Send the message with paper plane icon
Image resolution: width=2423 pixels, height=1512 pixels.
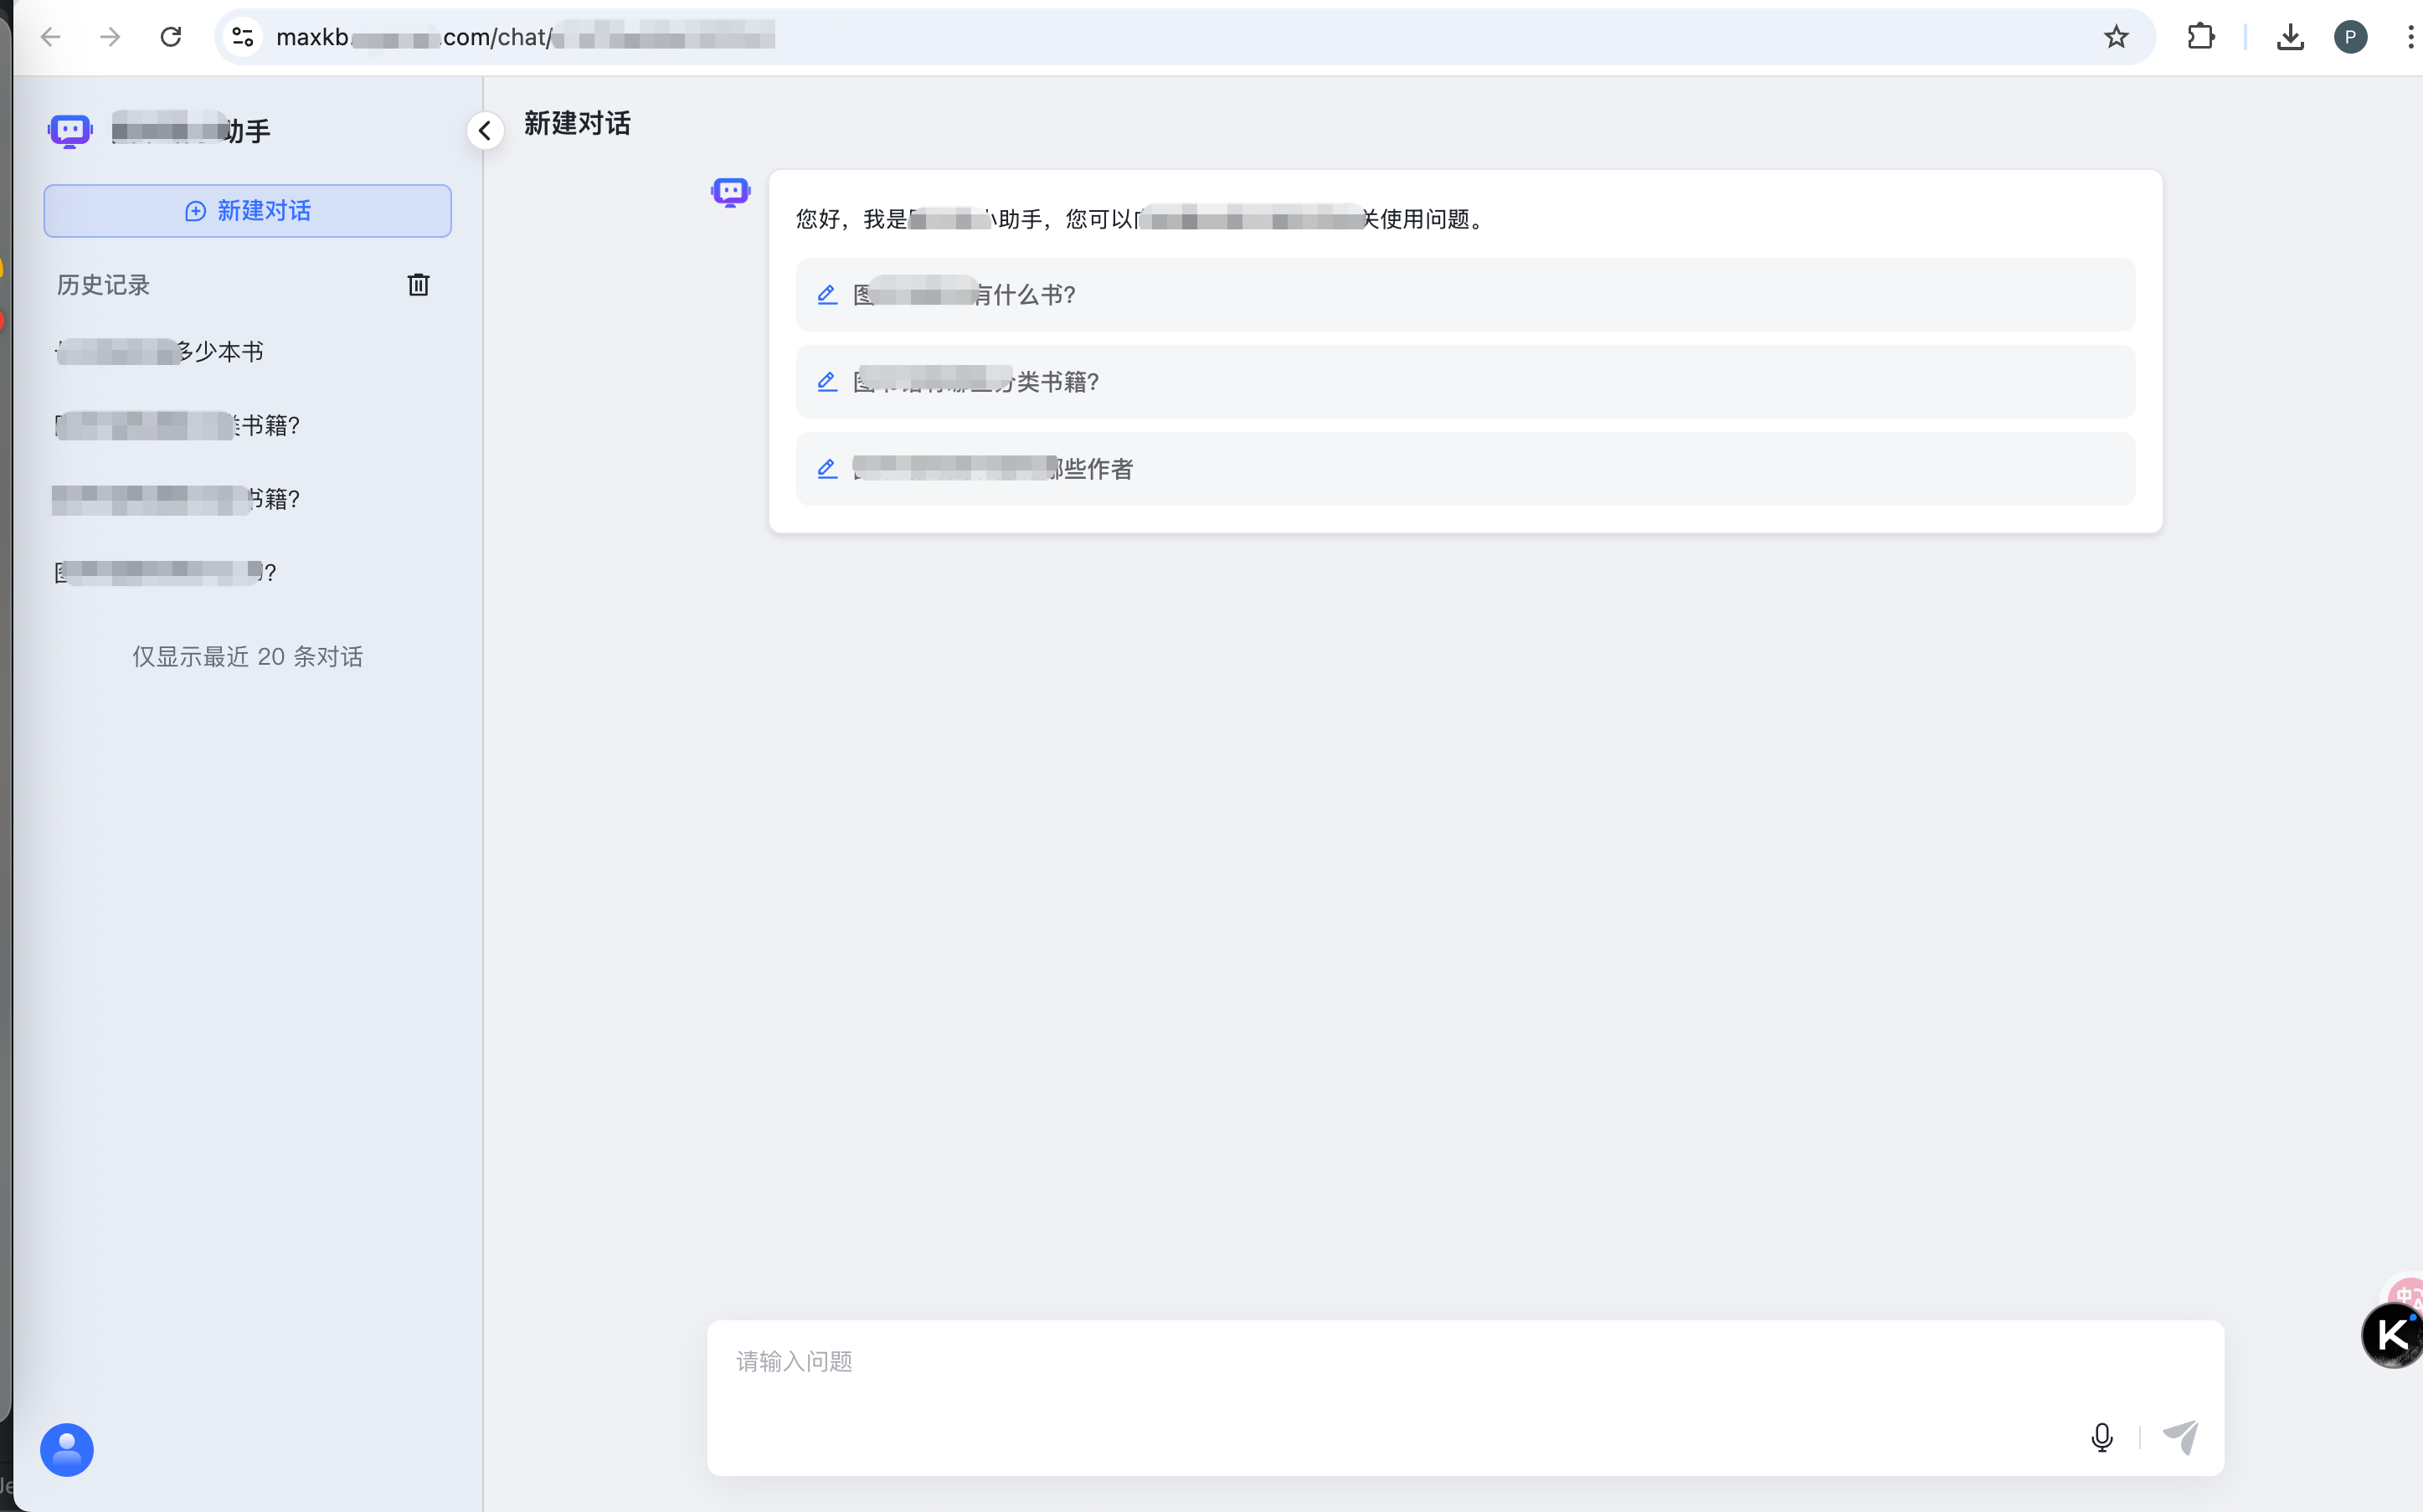pyautogui.click(x=2181, y=1437)
